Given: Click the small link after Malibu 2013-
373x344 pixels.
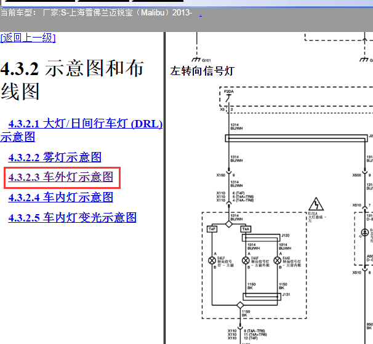Looking at the screenshot, I should tap(201, 15).
